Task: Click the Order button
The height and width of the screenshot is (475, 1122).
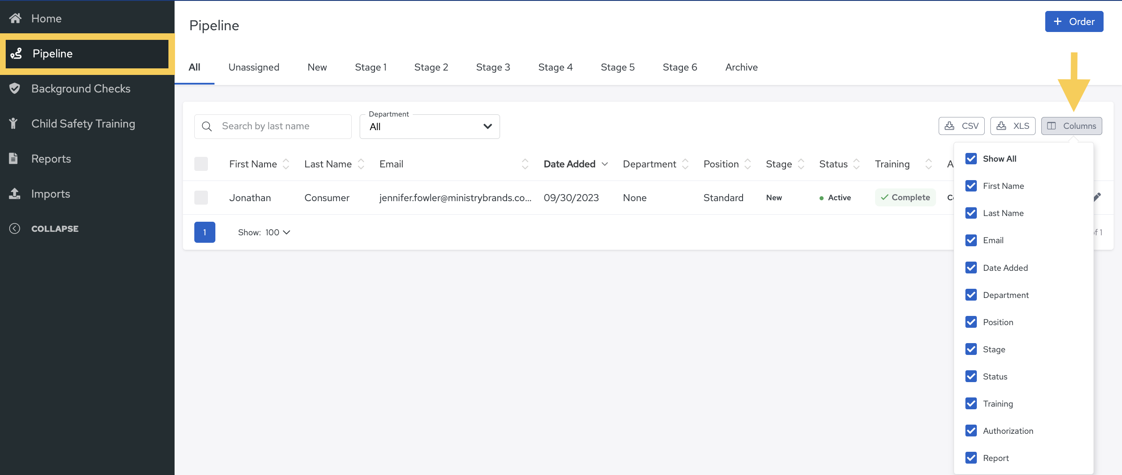Action: pyautogui.click(x=1074, y=21)
